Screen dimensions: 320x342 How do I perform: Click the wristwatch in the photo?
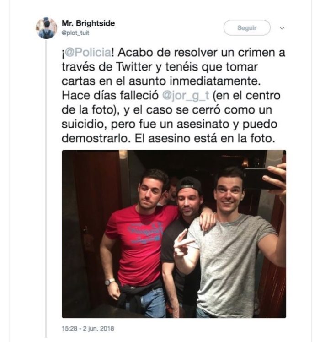[109, 282]
